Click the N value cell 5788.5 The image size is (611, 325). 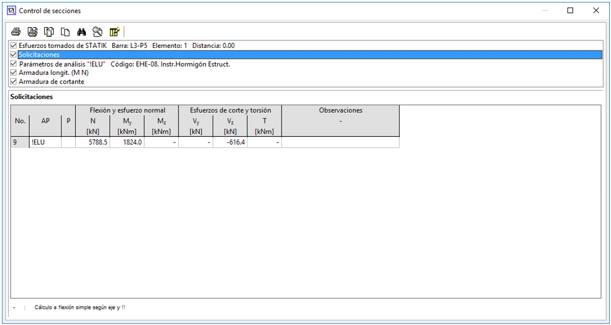[x=92, y=142]
